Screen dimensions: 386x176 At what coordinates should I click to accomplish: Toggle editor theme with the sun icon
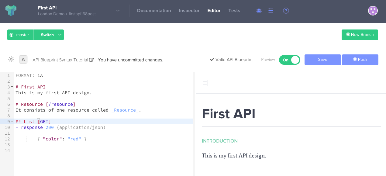pos(11,59)
